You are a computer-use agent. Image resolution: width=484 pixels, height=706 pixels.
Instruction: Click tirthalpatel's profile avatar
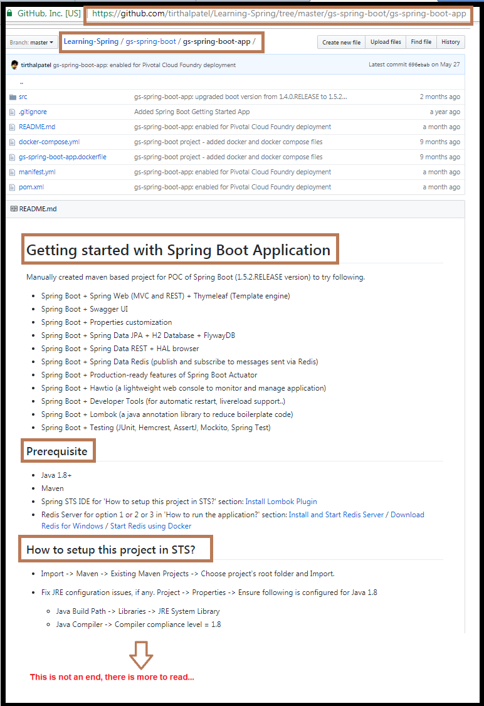pyautogui.click(x=14, y=65)
